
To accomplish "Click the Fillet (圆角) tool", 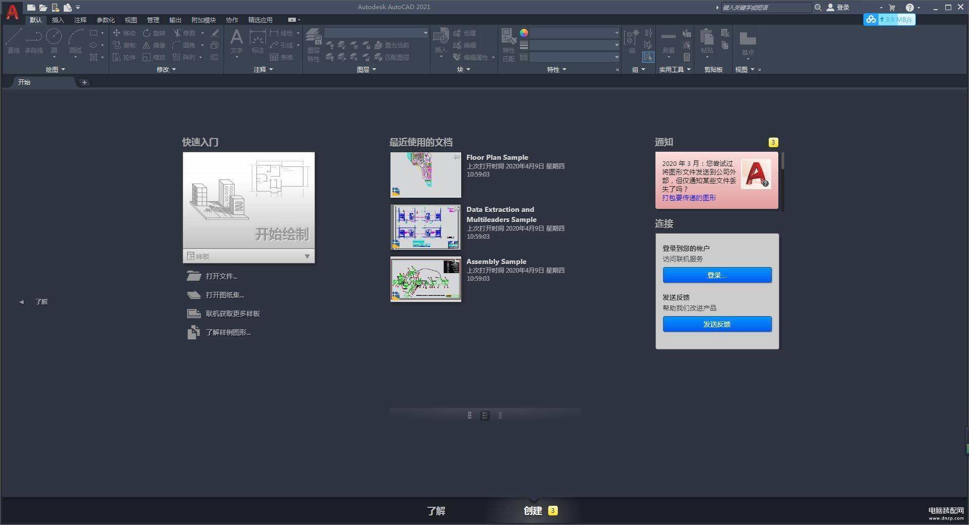I will pos(184,45).
